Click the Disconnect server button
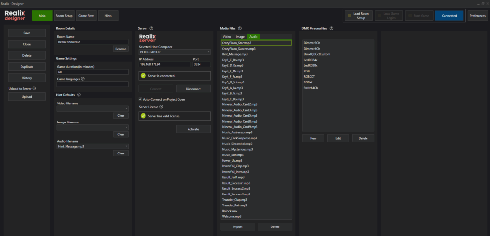Viewport: 490px width, 236px height. point(193,89)
